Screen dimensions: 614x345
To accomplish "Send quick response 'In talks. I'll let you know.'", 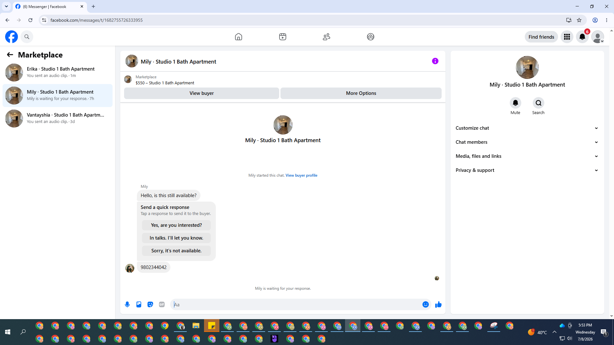I will [x=176, y=238].
